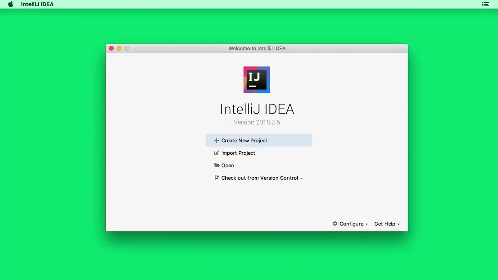This screenshot has width=498, height=280.
Task: Expand the small arrow beside Get Help
Action: [398, 224]
